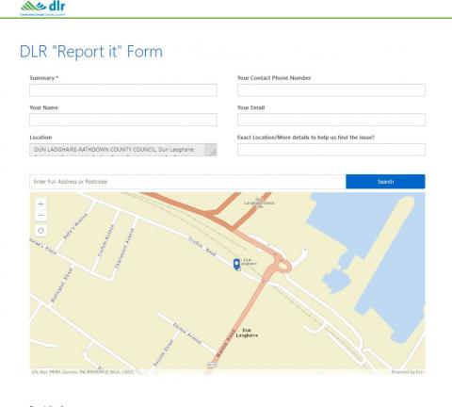Image resolution: width=452 pixels, height=407 pixels.
Task: Focus the Your Email field
Action: [331, 120]
